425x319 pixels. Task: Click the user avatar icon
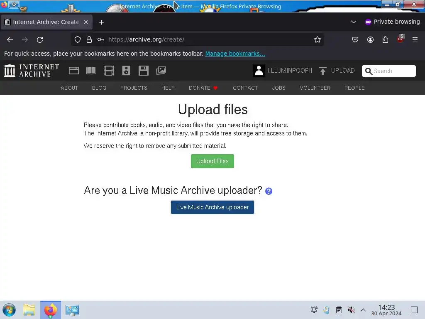259,71
